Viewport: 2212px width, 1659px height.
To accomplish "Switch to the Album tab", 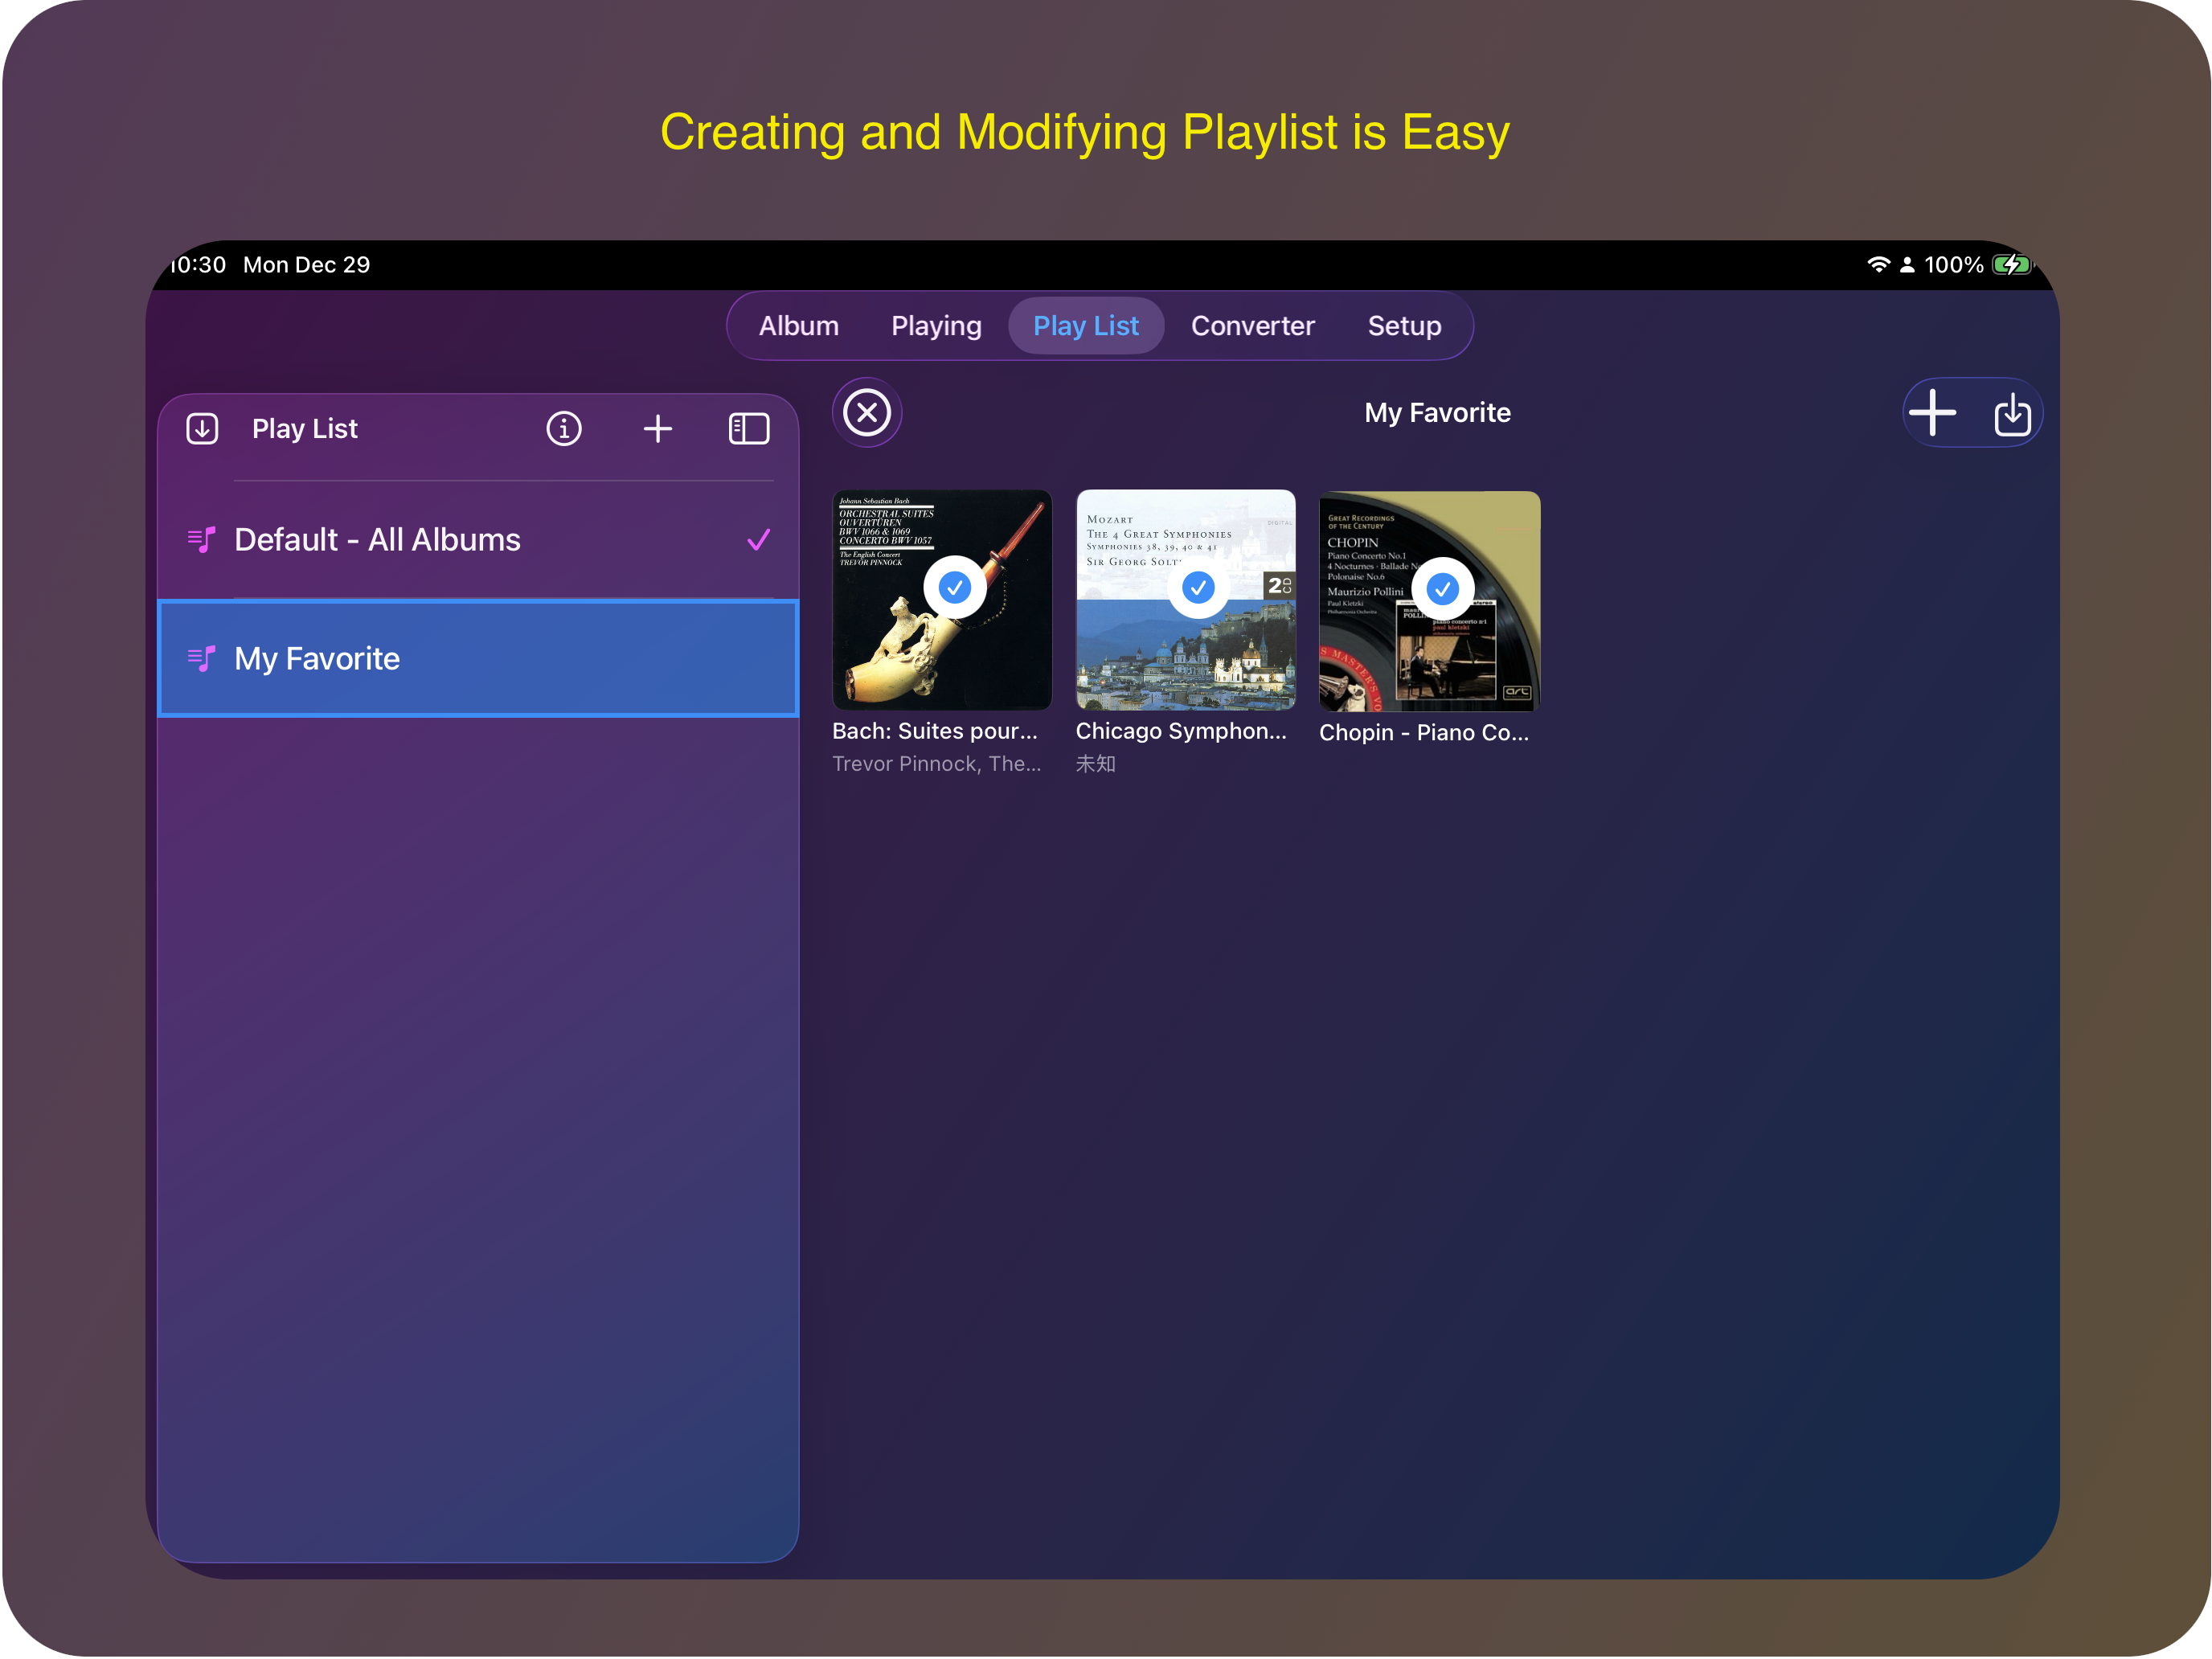I will pos(797,325).
